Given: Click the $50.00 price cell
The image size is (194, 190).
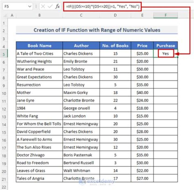Looking at the screenshot, I should pos(142,69).
